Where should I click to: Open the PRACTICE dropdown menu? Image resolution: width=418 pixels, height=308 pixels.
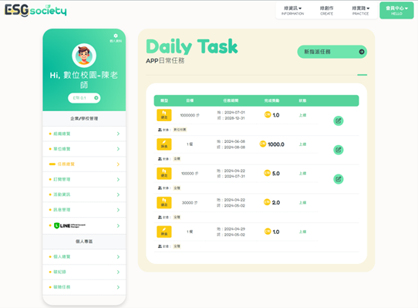point(360,11)
